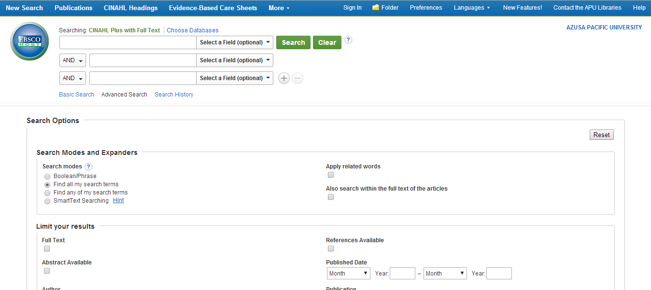Click the first search term field
The height and width of the screenshot is (290, 651).
pyautogui.click(x=128, y=42)
